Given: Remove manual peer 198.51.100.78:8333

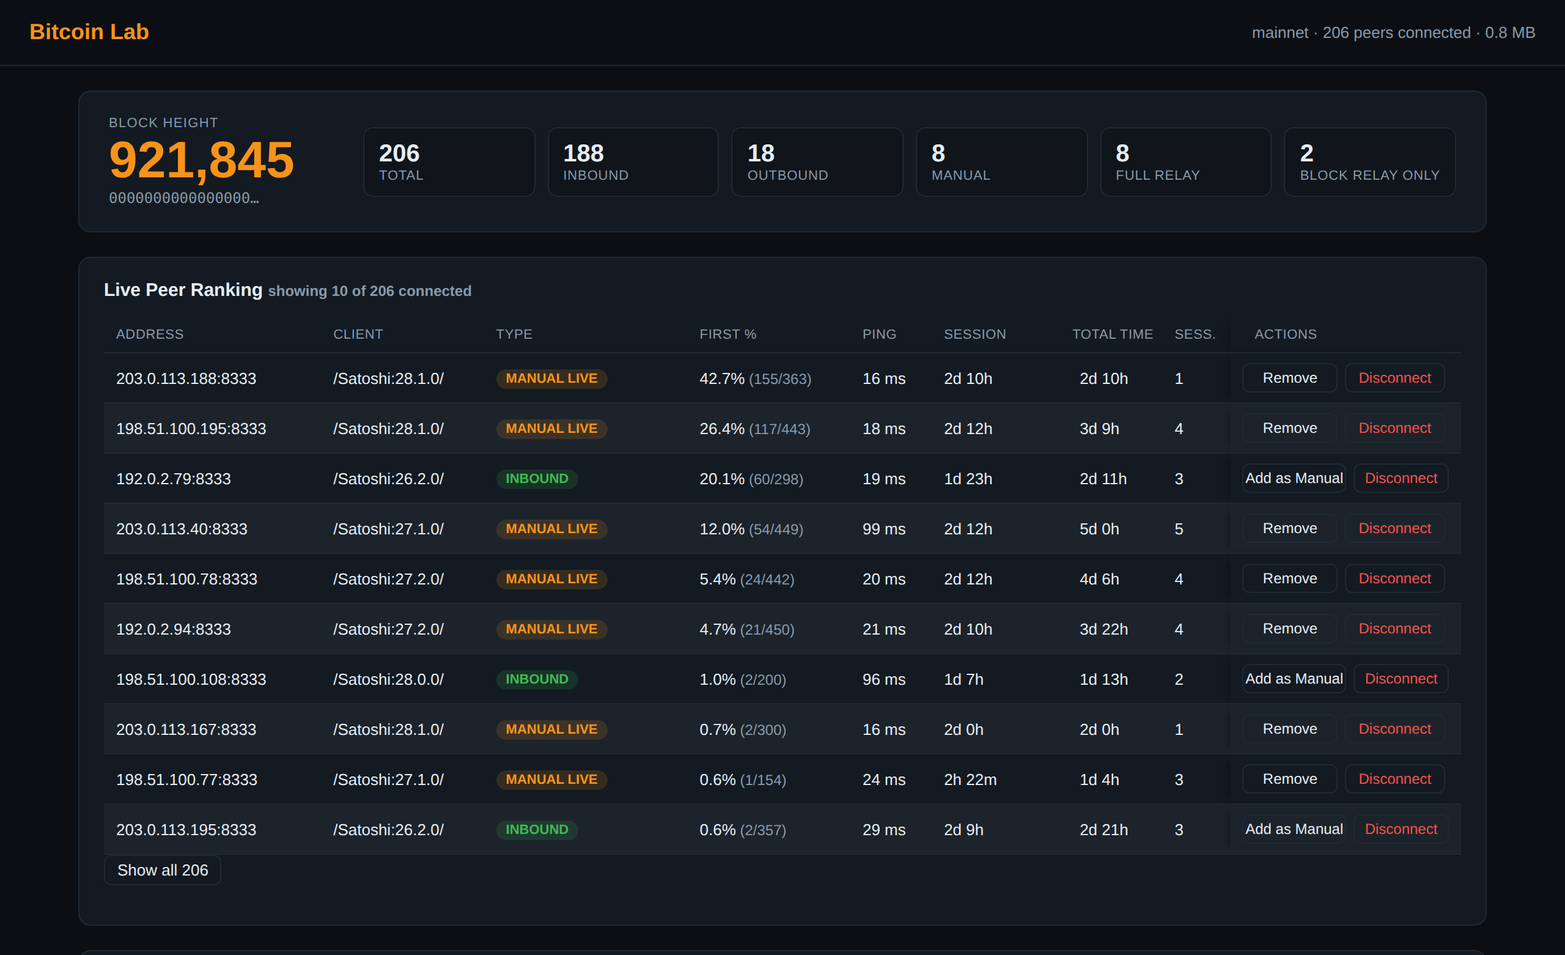Looking at the screenshot, I should (x=1289, y=579).
